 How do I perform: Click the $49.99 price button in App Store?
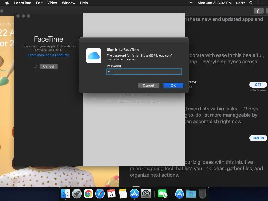(258, 138)
